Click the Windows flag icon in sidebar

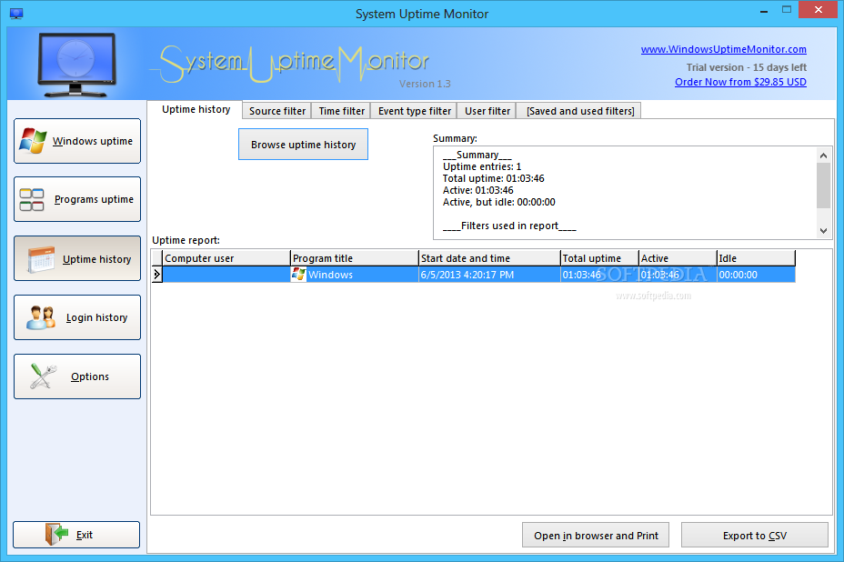tap(33, 141)
